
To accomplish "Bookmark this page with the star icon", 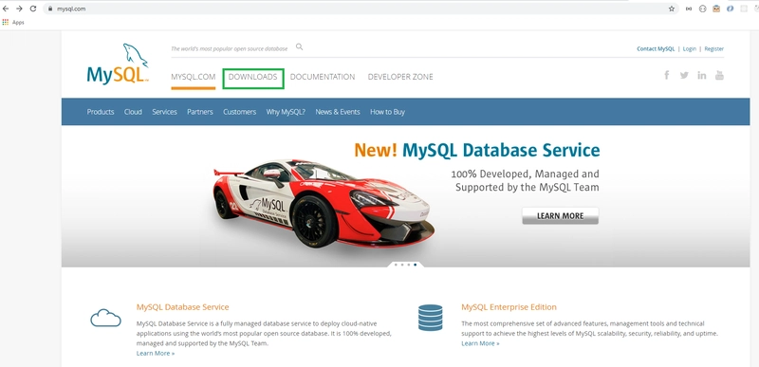I will point(672,9).
